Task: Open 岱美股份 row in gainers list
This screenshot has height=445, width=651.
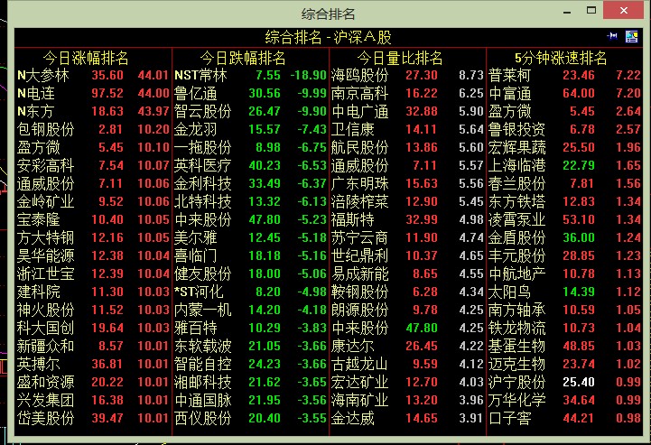Action: tap(45, 418)
